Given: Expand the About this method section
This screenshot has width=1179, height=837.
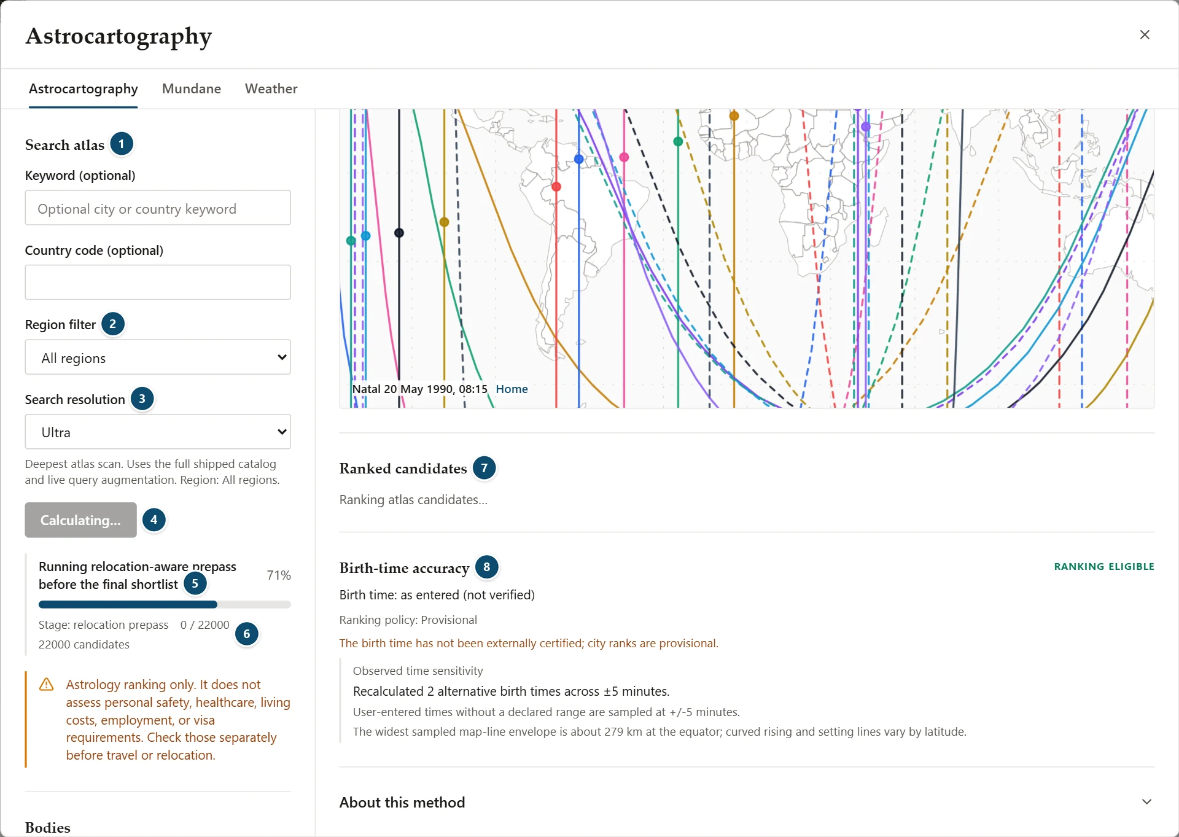Looking at the screenshot, I should (747, 802).
